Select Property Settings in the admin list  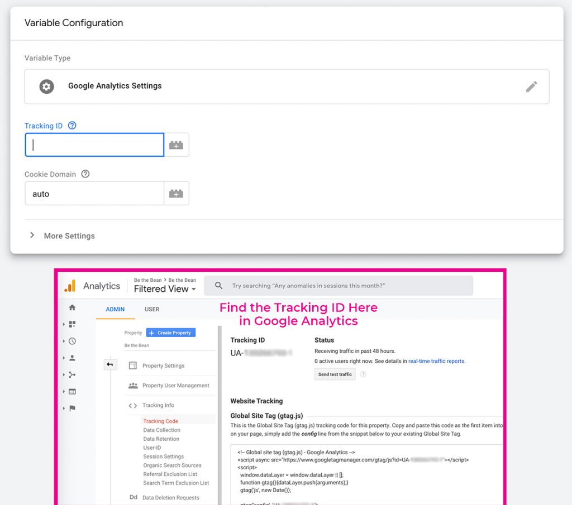point(163,365)
